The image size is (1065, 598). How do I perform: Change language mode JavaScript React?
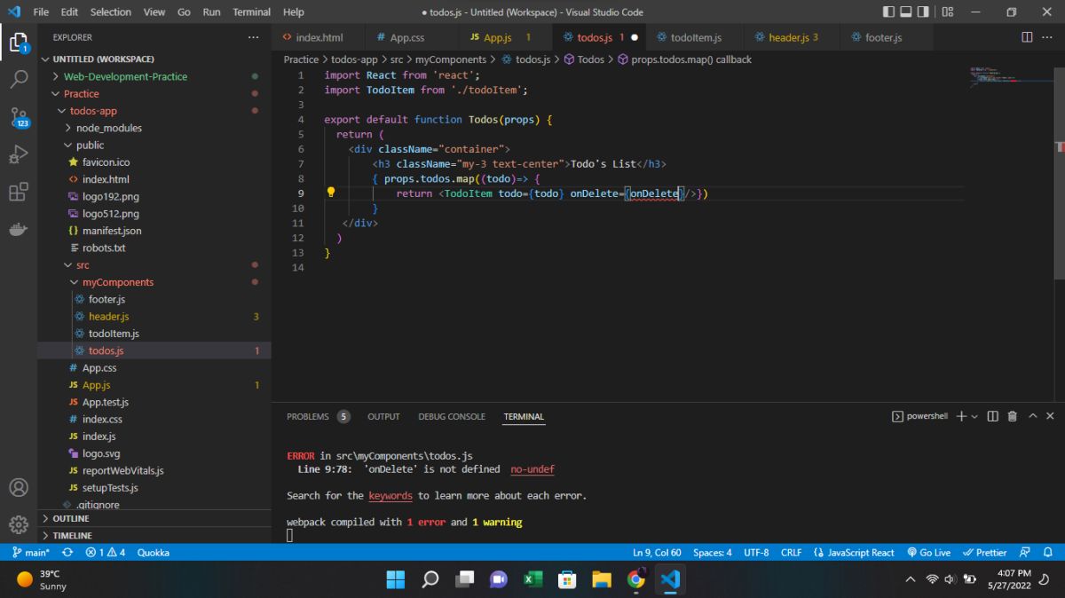(854, 552)
